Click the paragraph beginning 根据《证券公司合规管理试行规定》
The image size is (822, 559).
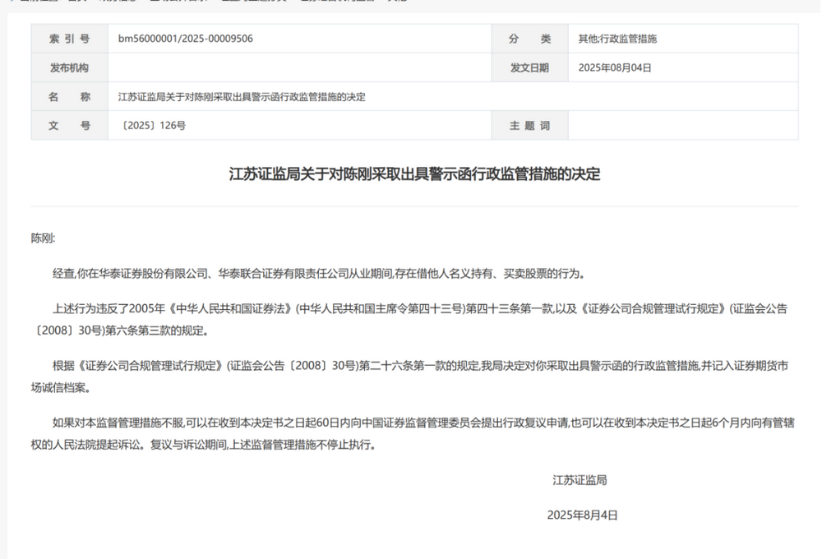pos(409,377)
